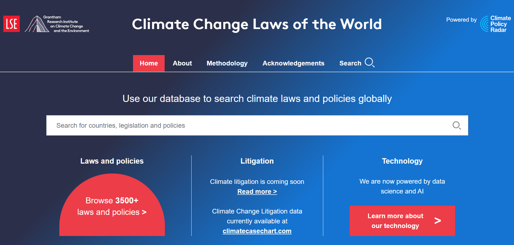Click 'Climate litigation is coming soon' text

(257, 181)
